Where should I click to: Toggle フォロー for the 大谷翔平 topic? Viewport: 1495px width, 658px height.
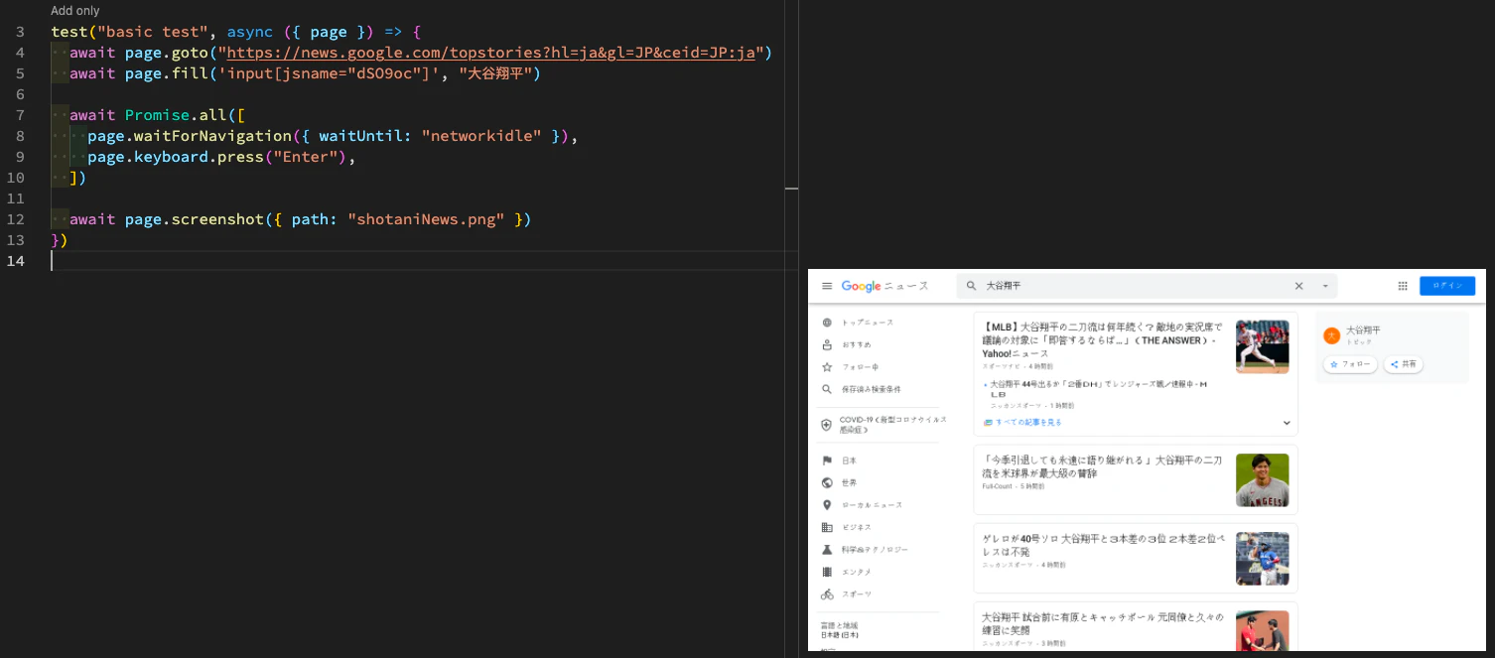(1349, 364)
